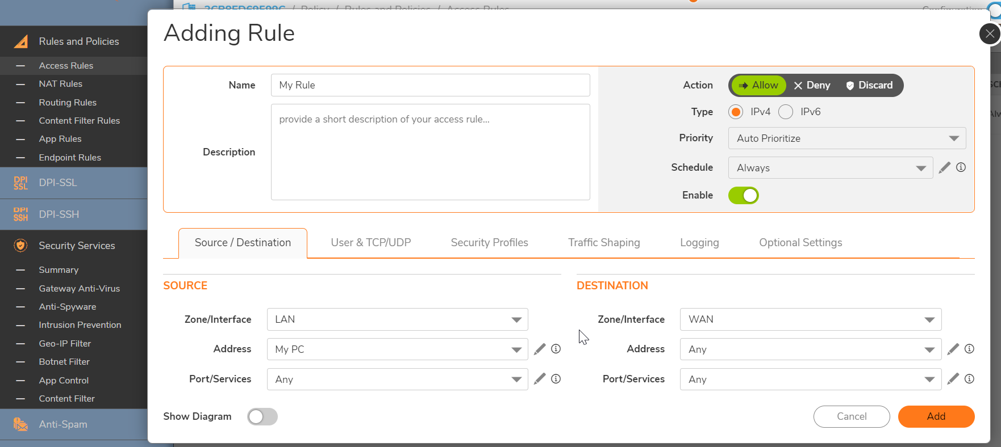Edit the source Address with pencil icon
This screenshot has width=1001, height=447.
[x=540, y=349]
